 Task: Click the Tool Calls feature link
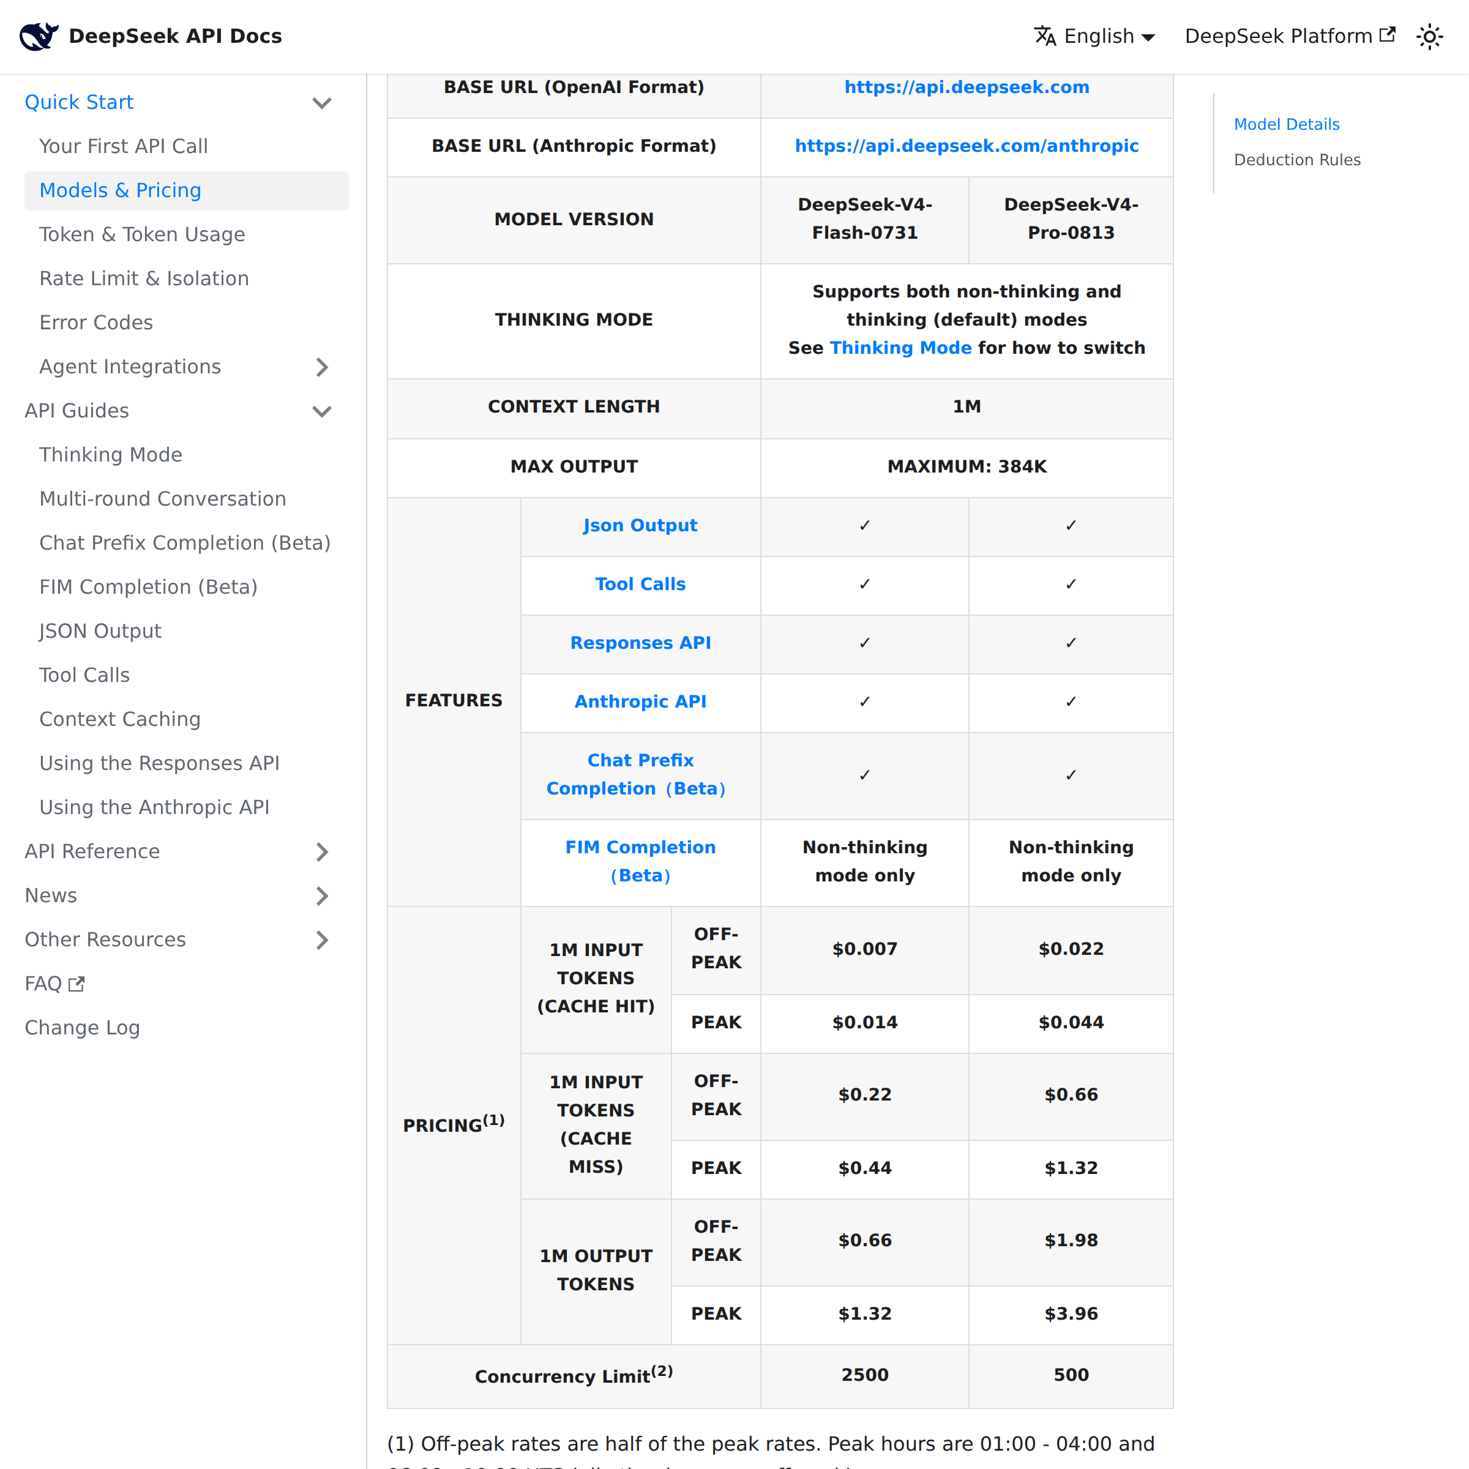tap(640, 585)
